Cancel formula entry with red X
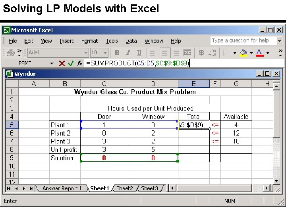 (x=62, y=63)
